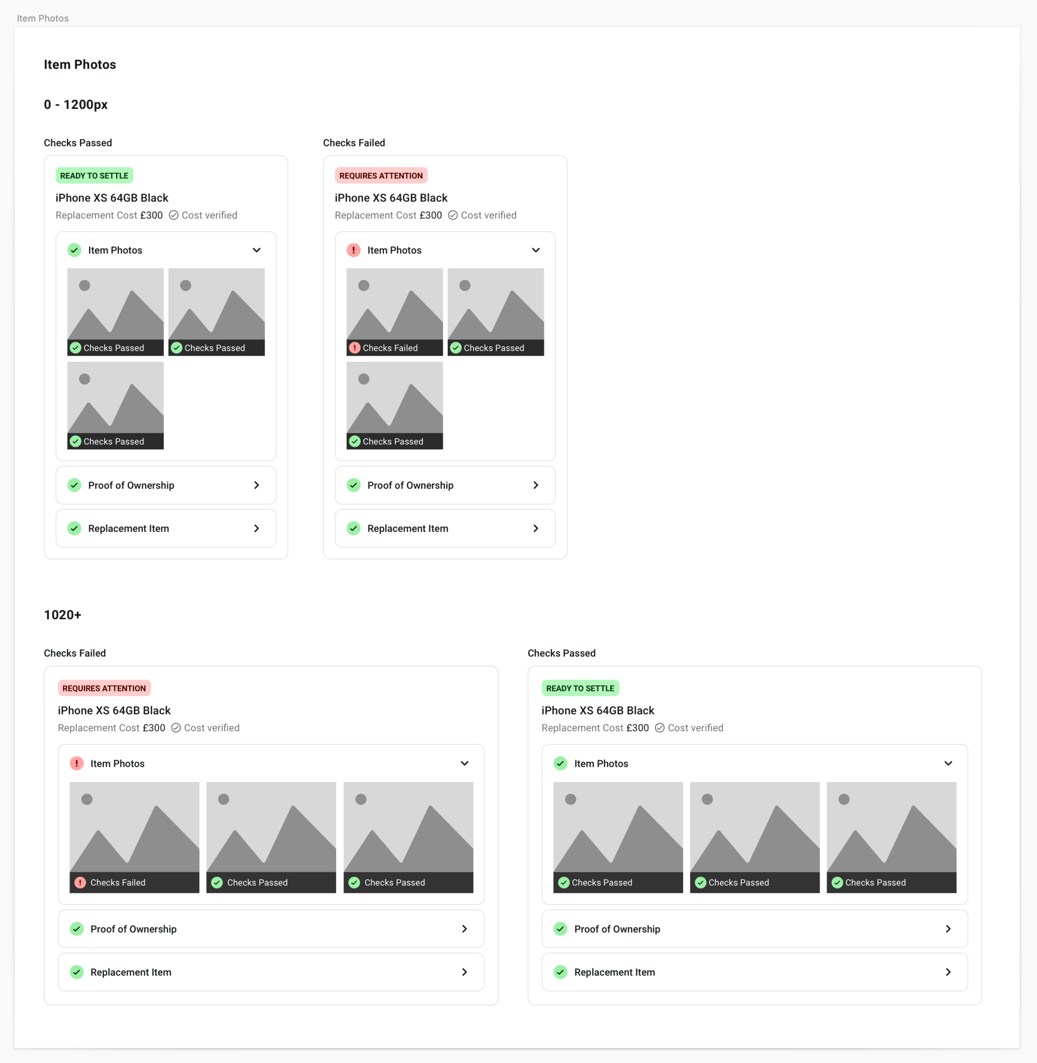This screenshot has width=1037, height=1063.
Task: Open third photo thumbnail in 1020+ passed card
Action: click(x=892, y=837)
